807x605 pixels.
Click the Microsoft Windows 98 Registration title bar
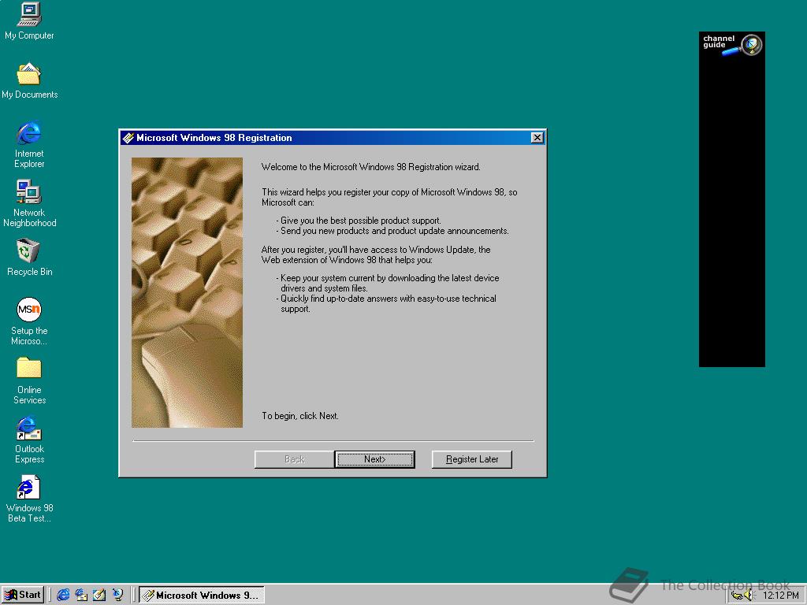coord(333,138)
